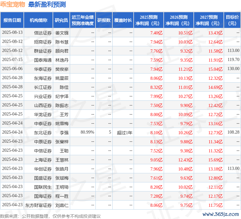Click the 2026预测净利润 column header
Viewport: 241px width, 219px height.
[x=179, y=20]
